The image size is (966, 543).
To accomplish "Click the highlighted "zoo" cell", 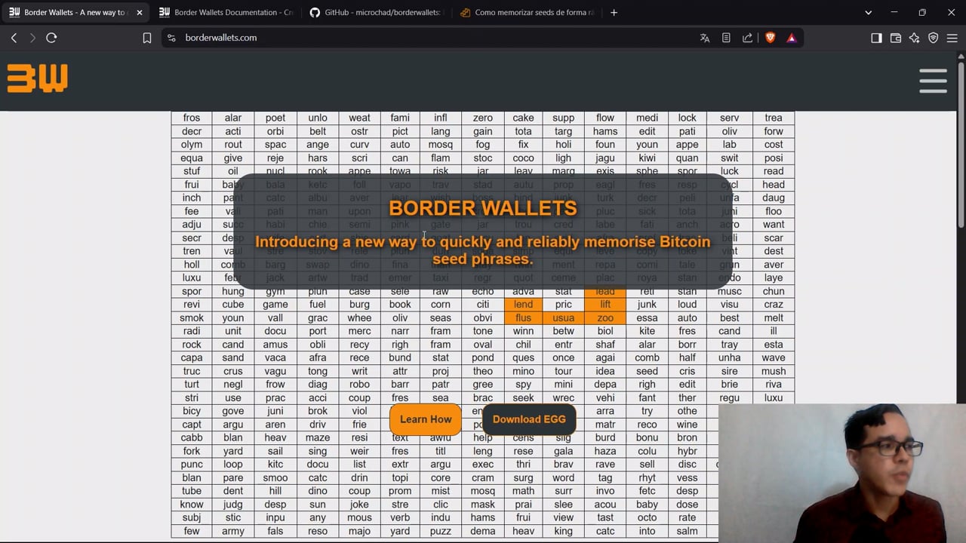I will [x=605, y=318].
